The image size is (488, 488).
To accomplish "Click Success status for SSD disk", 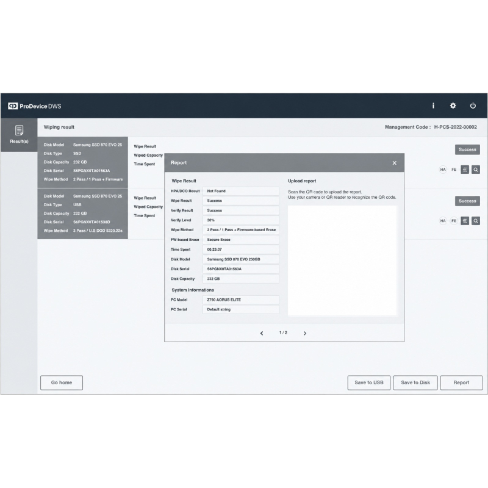I will pyautogui.click(x=467, y=149).
